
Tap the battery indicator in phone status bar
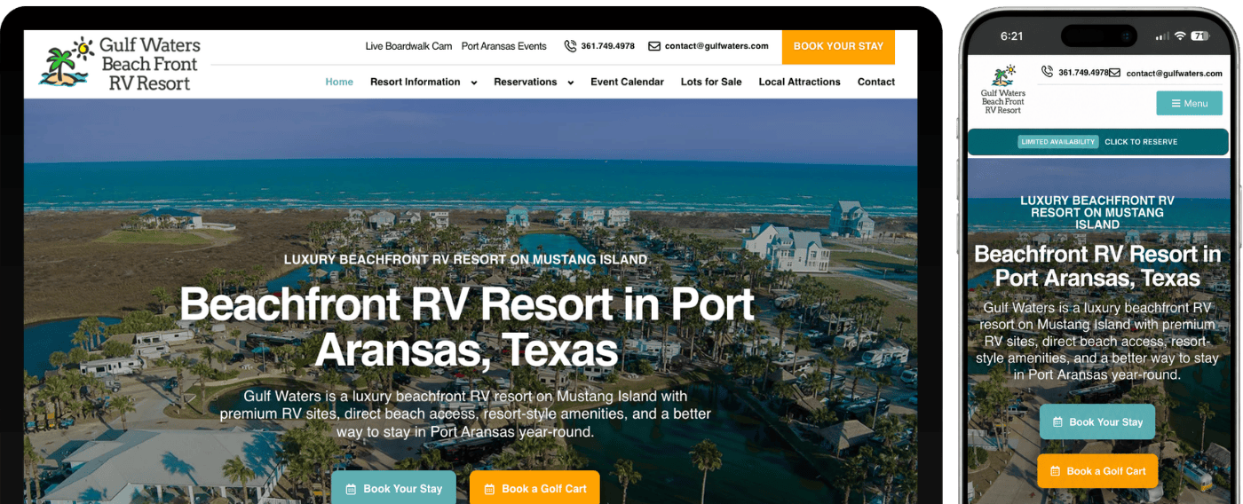1200,36
